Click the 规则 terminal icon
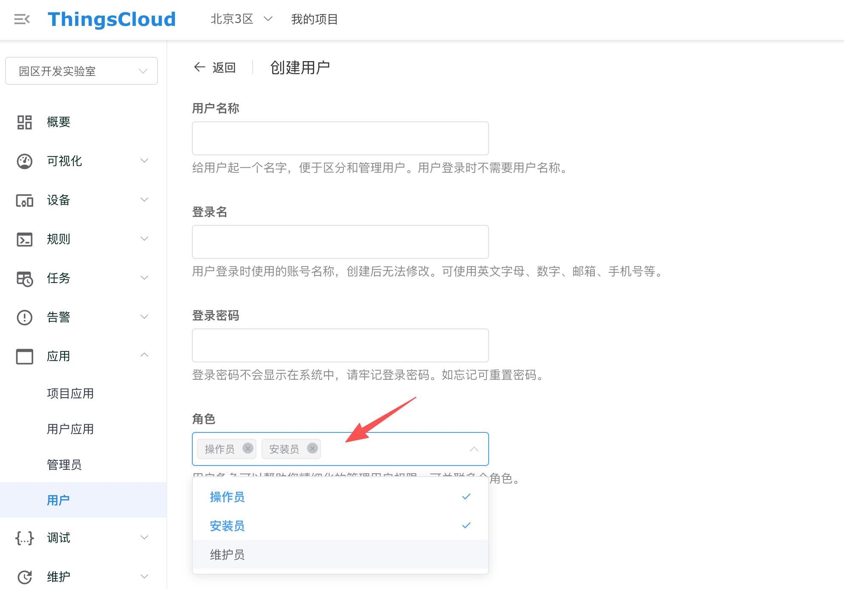844x589 pixels. click(25, 239)
